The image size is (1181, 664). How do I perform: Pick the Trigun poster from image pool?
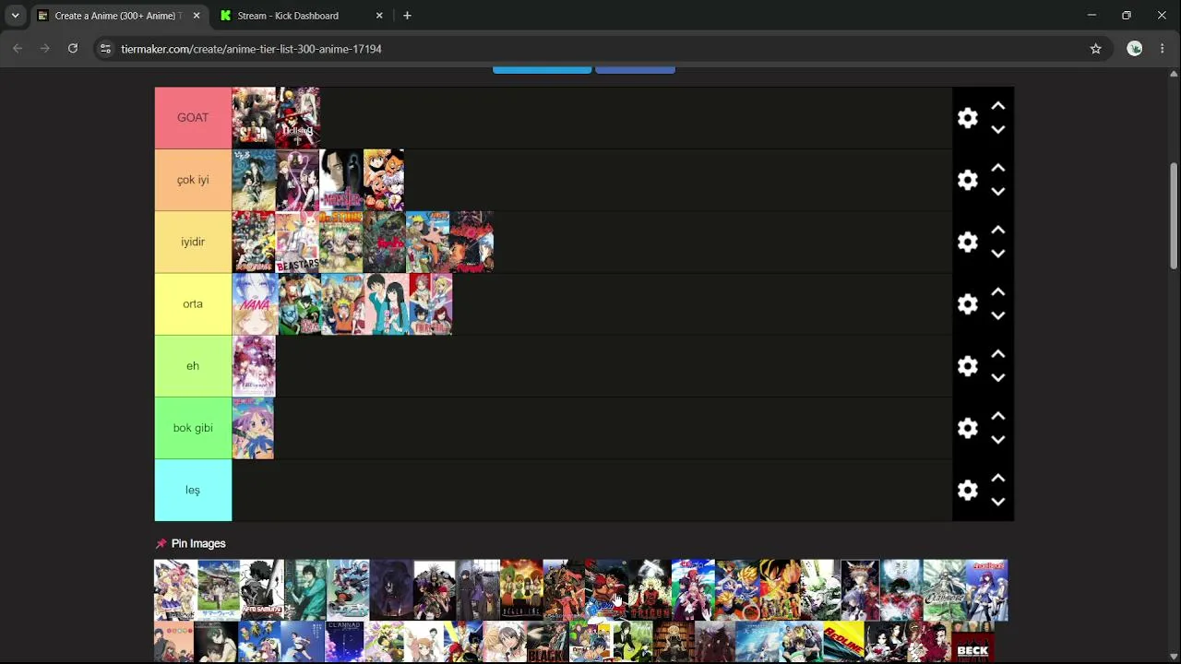(650, 590)
